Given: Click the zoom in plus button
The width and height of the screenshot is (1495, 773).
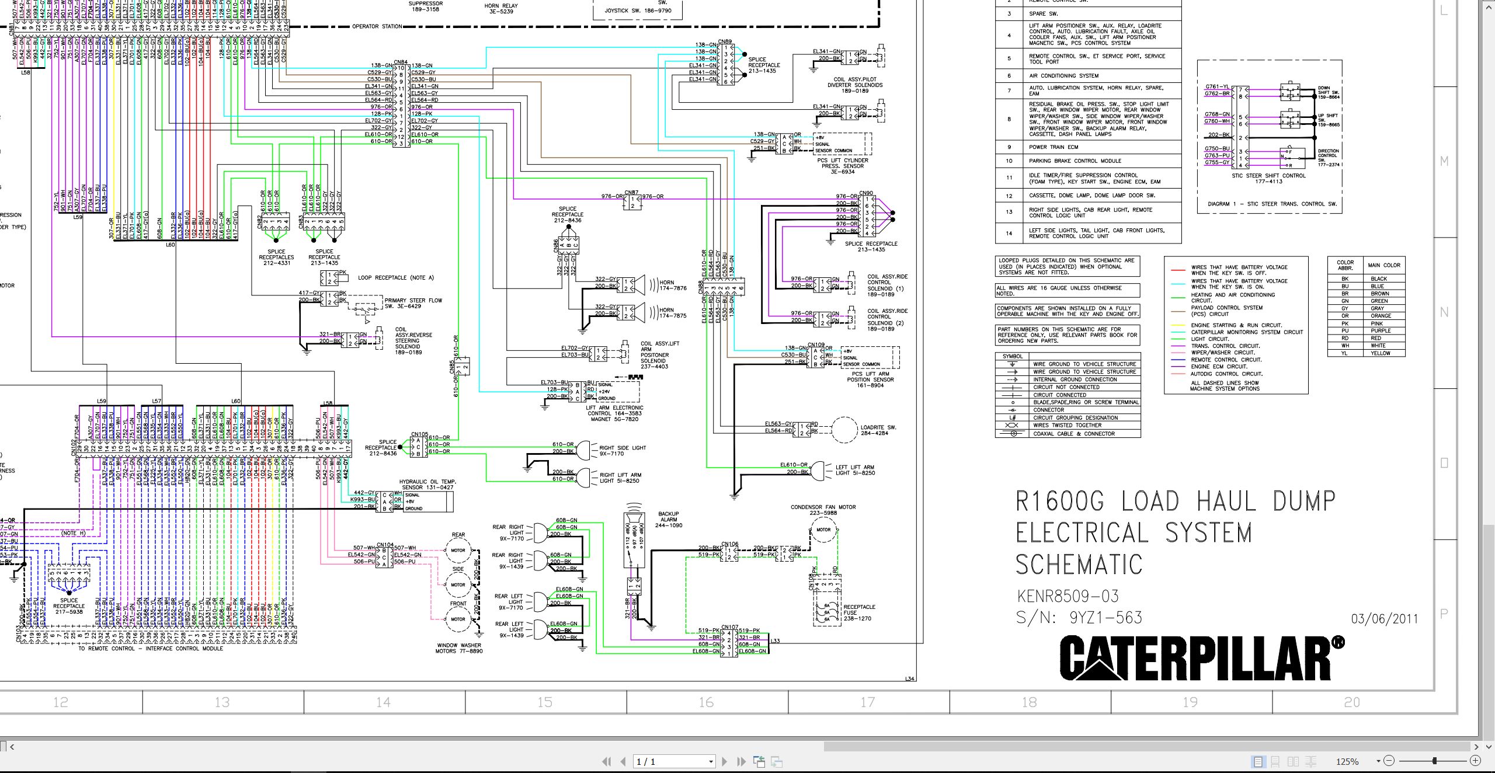Looking at the screenshot, I should [x=1475, y=761].
